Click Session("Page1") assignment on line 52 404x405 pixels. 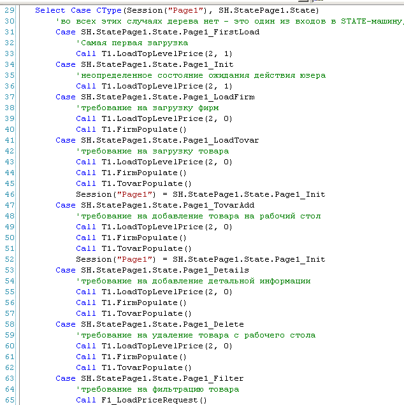(x=201, y=259)
